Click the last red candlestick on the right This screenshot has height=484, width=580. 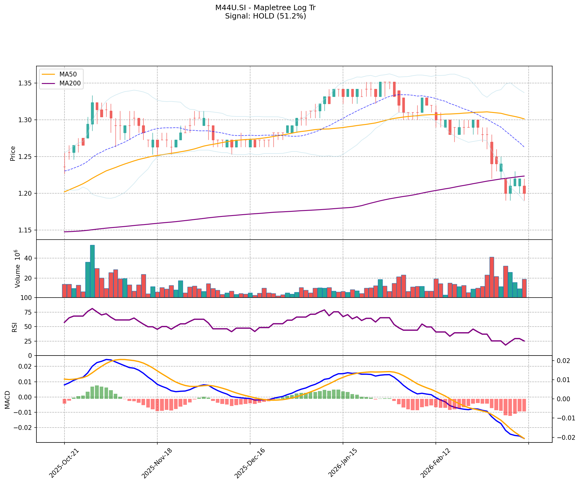pyautogui.click(x=524, y=189)
